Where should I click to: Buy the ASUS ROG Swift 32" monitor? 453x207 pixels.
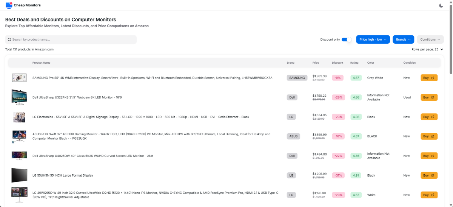pos(429,136)
